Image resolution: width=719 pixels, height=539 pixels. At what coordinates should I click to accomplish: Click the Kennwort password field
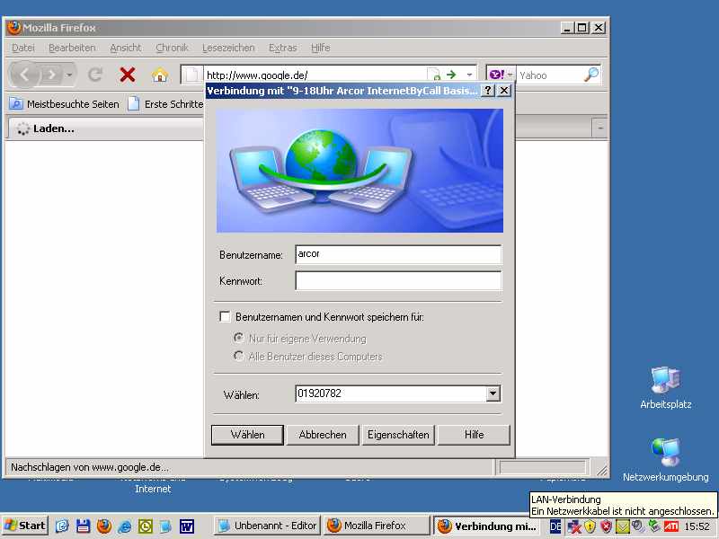click(398, 281)
